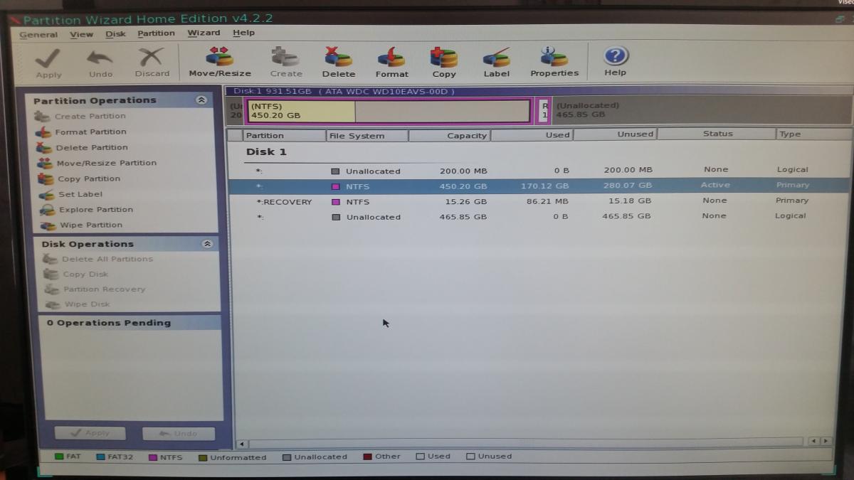Choose Move/Resize Partition in the sidebar

pyautogui.click(x=107, y=163)
